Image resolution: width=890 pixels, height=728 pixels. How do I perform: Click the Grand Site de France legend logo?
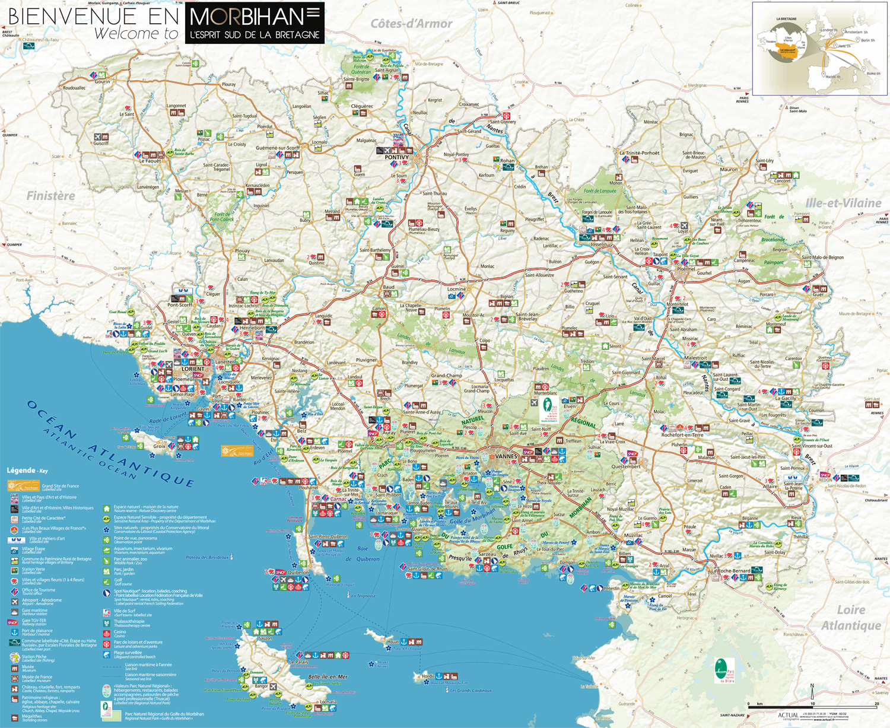click(23, 487)
